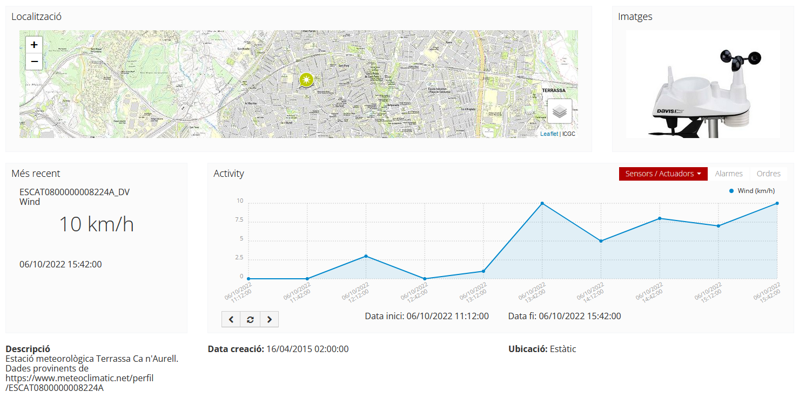Click Ubicació Estàtic text
The width and height of the screenshot is (799, 399).
point(542,349)
